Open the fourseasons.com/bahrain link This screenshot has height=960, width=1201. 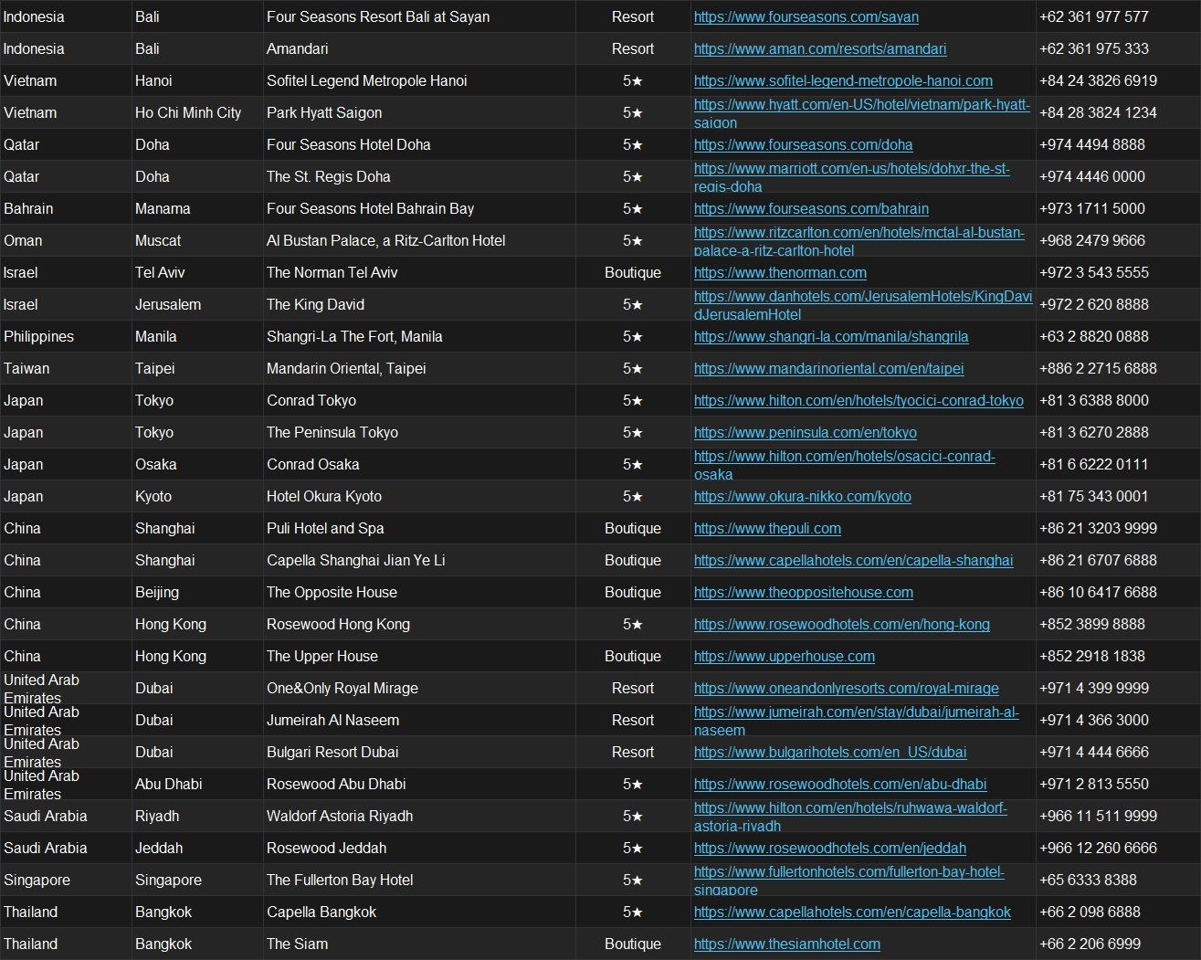[811, 209]
